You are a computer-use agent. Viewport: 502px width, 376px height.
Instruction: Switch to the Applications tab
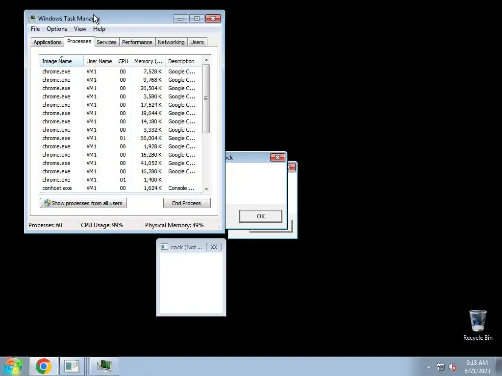(48, 42)
